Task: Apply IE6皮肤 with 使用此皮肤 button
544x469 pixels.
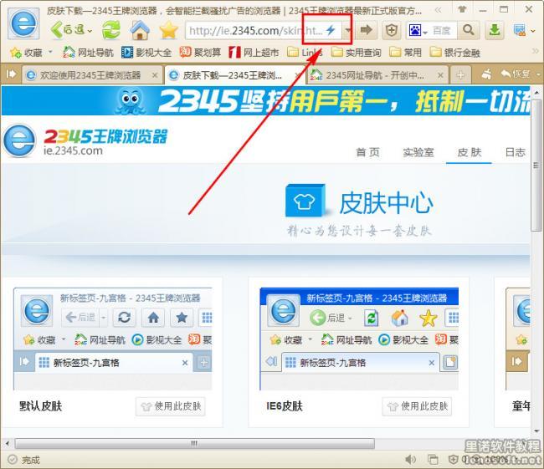Action: [x=417, y=406]
